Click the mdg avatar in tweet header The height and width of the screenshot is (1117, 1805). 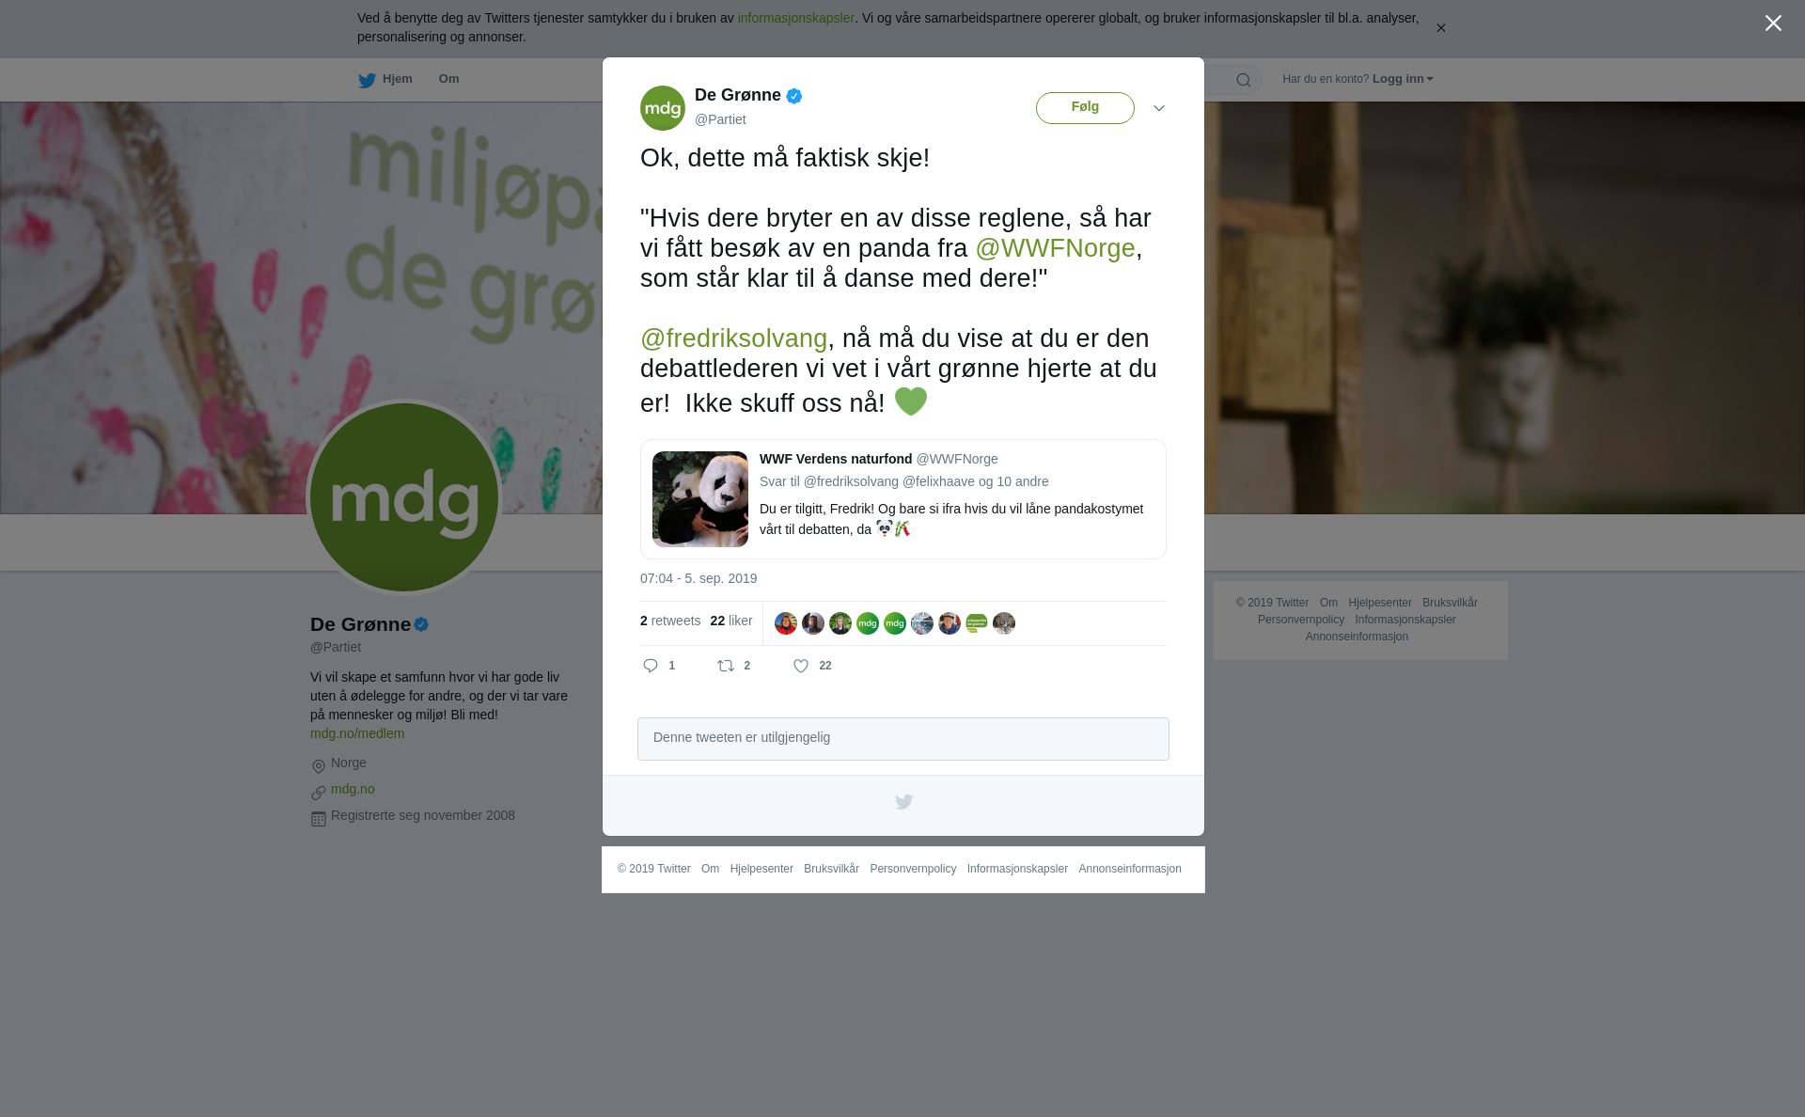663,108
